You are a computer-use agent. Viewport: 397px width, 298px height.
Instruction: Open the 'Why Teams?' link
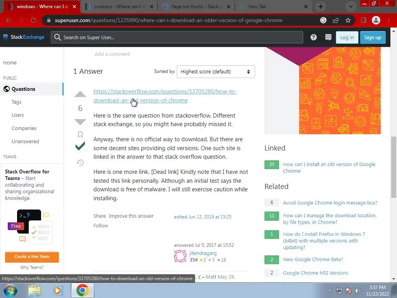pos(32,267)
